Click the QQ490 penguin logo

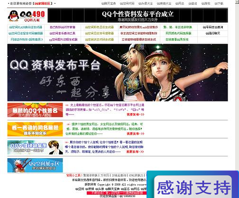[27, 16]
